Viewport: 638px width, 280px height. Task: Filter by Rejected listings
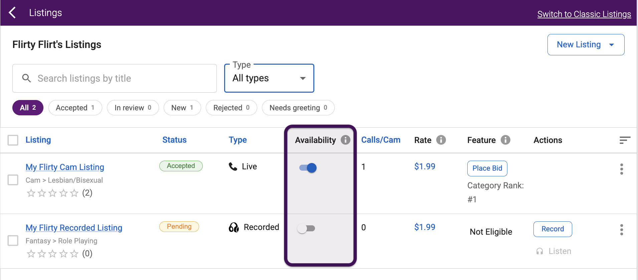[x=231, y=108]
